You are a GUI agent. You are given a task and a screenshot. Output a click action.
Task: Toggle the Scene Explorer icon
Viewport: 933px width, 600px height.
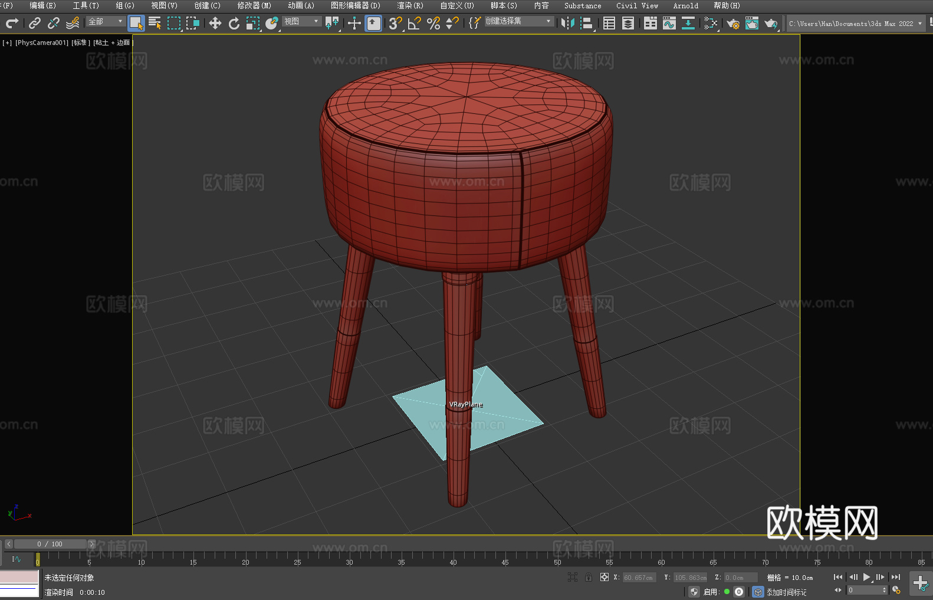tap(609, 23)
